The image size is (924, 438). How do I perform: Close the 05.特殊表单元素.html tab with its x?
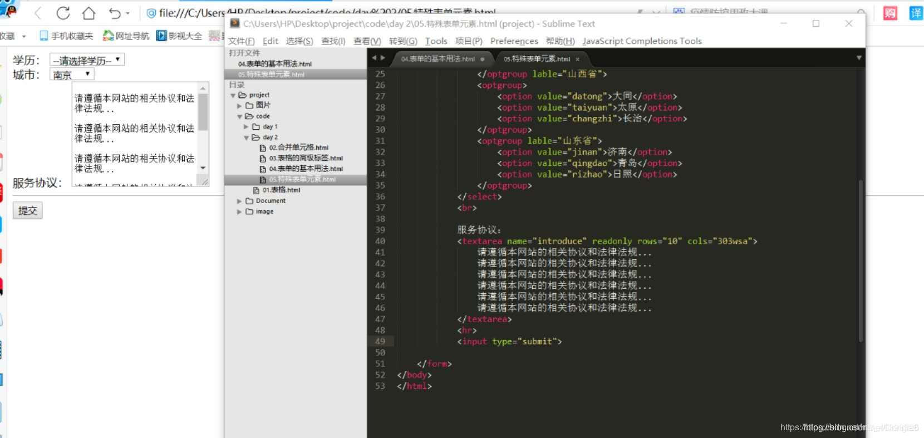click(577, 59)
